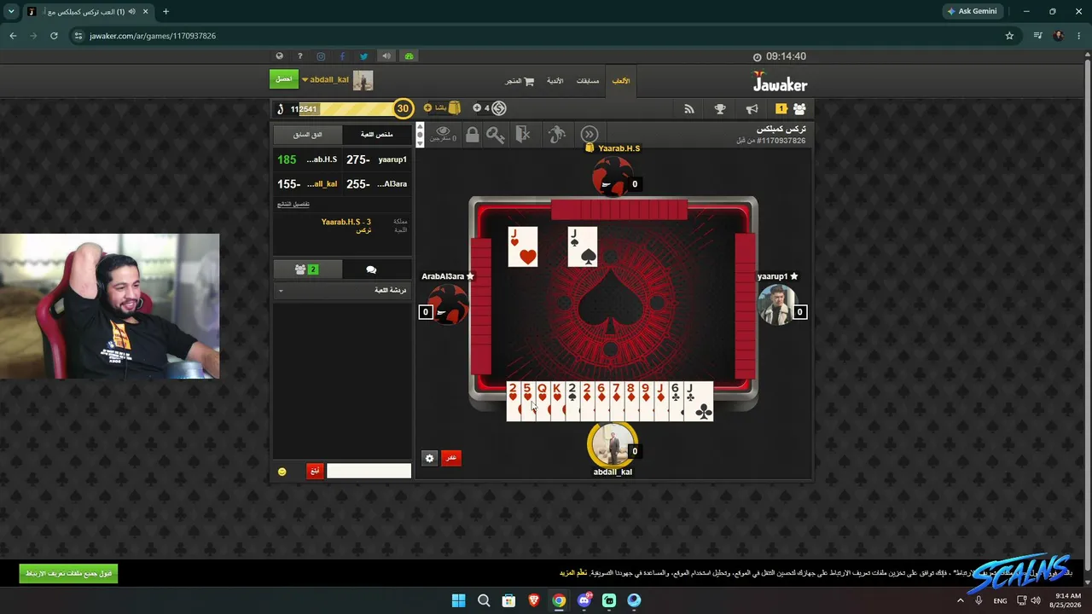Play the 2 of hearts card
Screen dimensions: 1092x614
click(513, 401)
